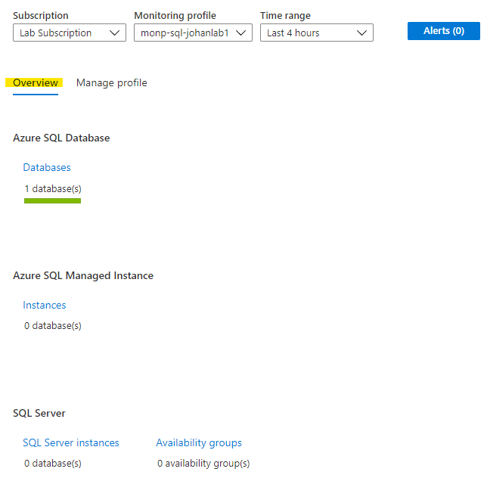Open the SQL Server instances link
The width and height of the screenshot is (487, 478).
click(71, 443)
